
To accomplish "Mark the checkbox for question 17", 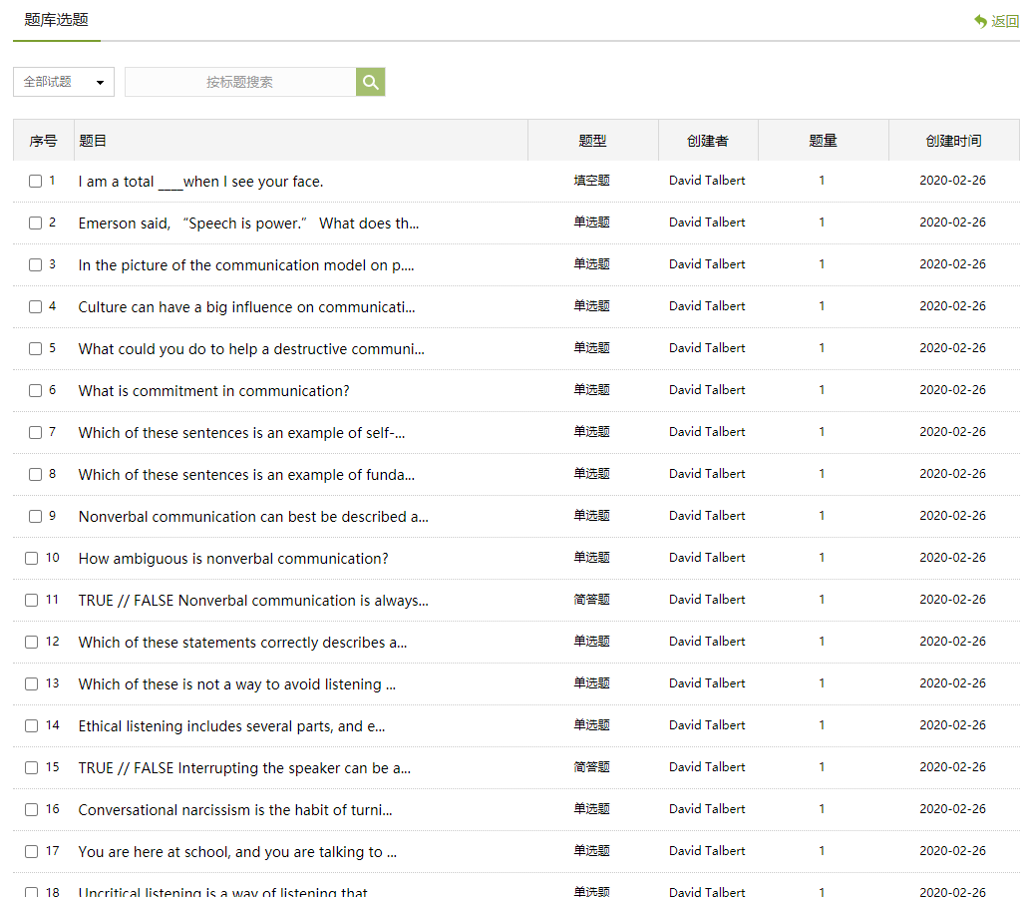I will [x=32, y=852].
